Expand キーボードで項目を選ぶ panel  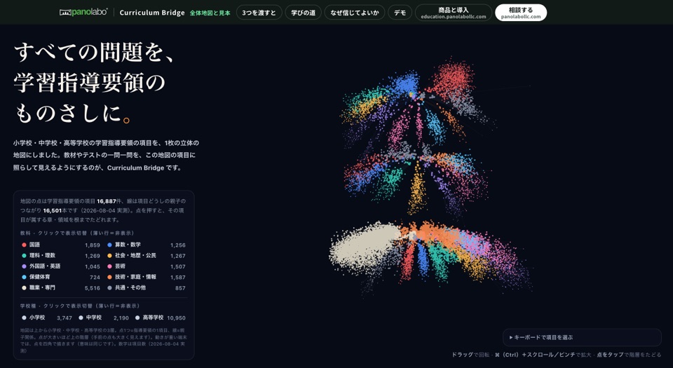pos(582,338)
